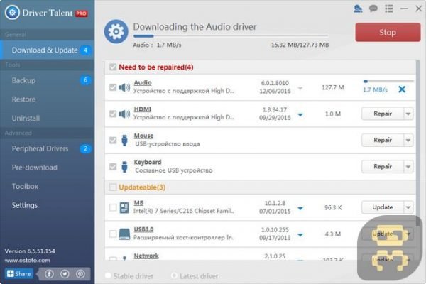Screen dimensions: 426x284
Task: Click the Keyboard USB device icon
Action: click(x=124, y=167)
